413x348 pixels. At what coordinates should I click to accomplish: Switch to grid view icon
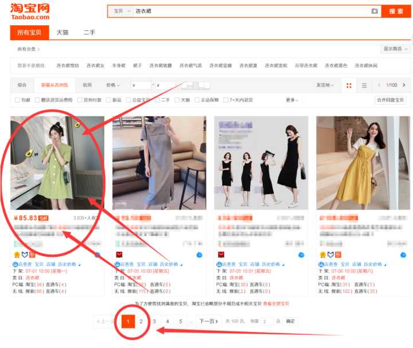click(x=349, y=85)
